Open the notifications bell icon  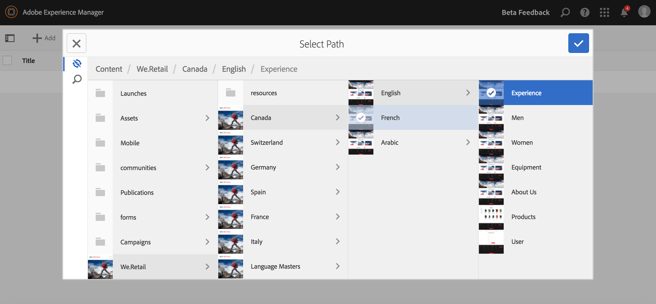click(624, 13)
